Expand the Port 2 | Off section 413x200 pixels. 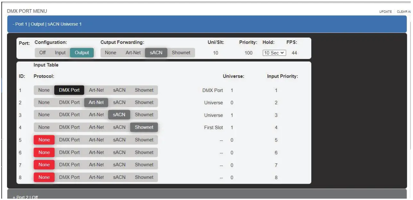[26, 197]
